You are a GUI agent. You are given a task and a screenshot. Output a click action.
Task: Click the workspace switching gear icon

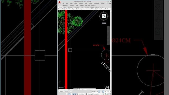pos(86,94)
